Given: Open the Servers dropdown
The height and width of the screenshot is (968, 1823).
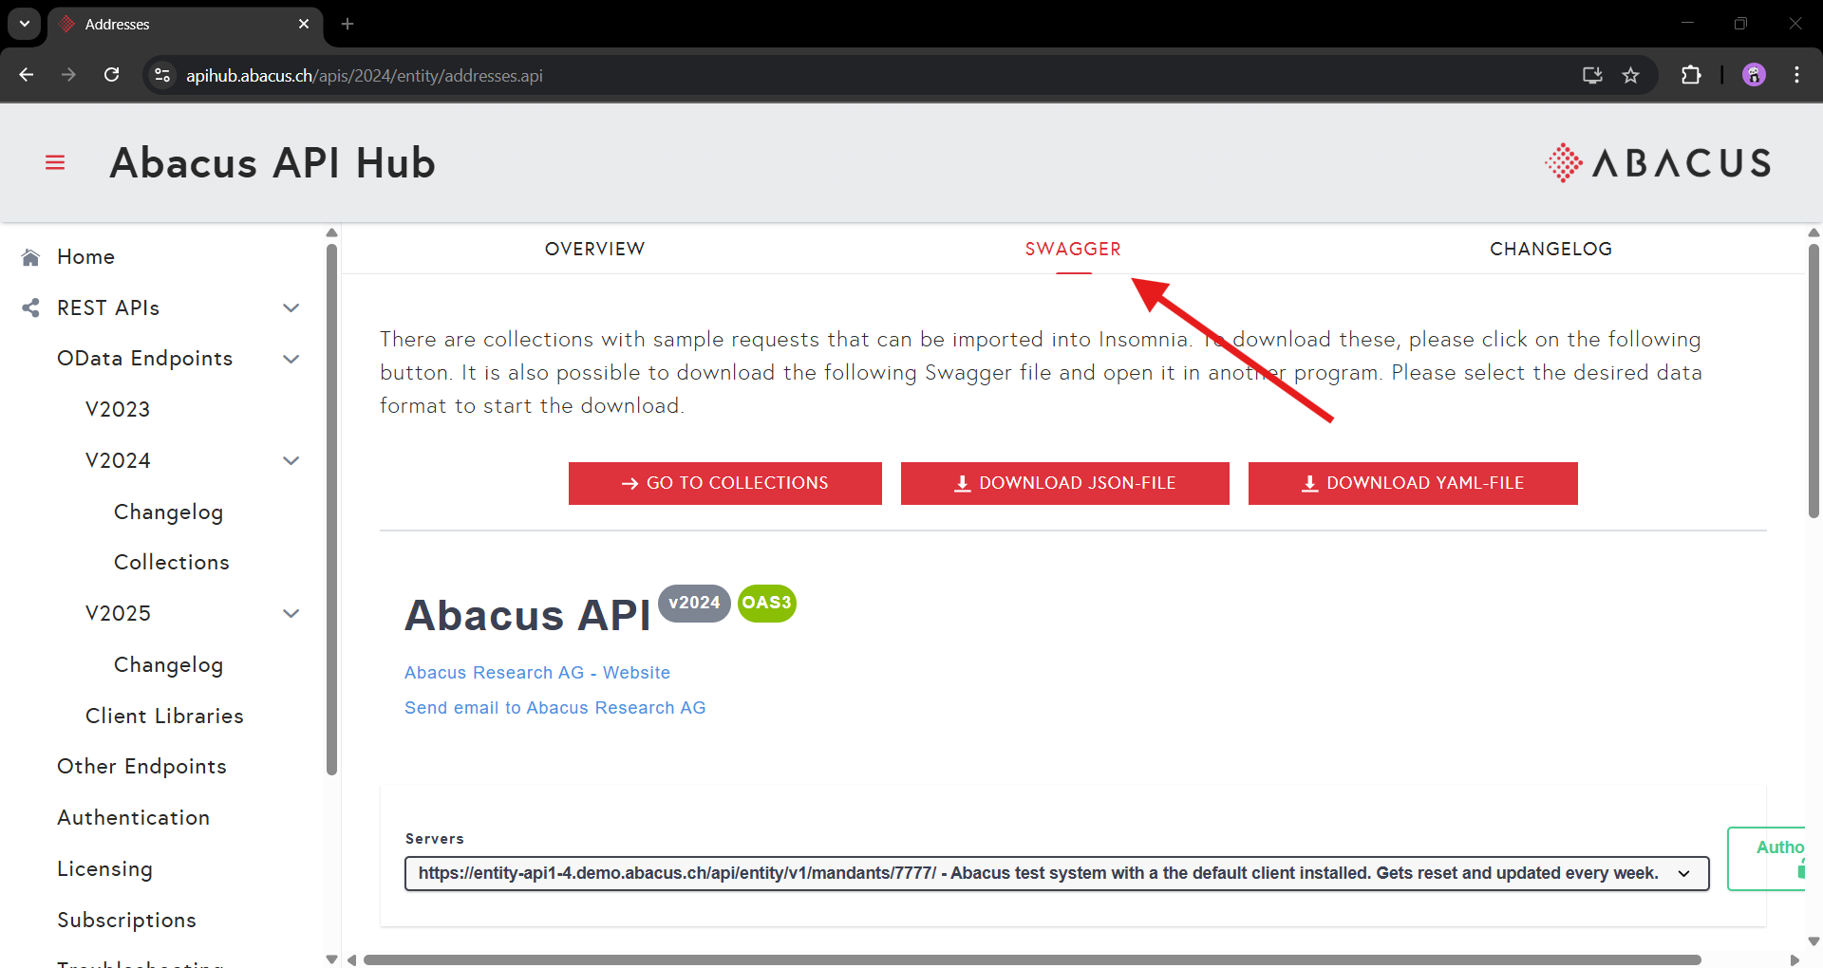Looking at the screenshot, I should click(x=1057, y=873).
